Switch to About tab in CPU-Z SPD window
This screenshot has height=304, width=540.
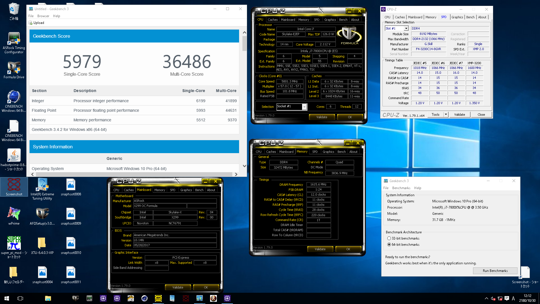[482, 17]
